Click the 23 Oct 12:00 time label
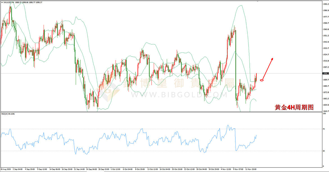The height and width of the screenshot is (172, 329). point(190,169)
